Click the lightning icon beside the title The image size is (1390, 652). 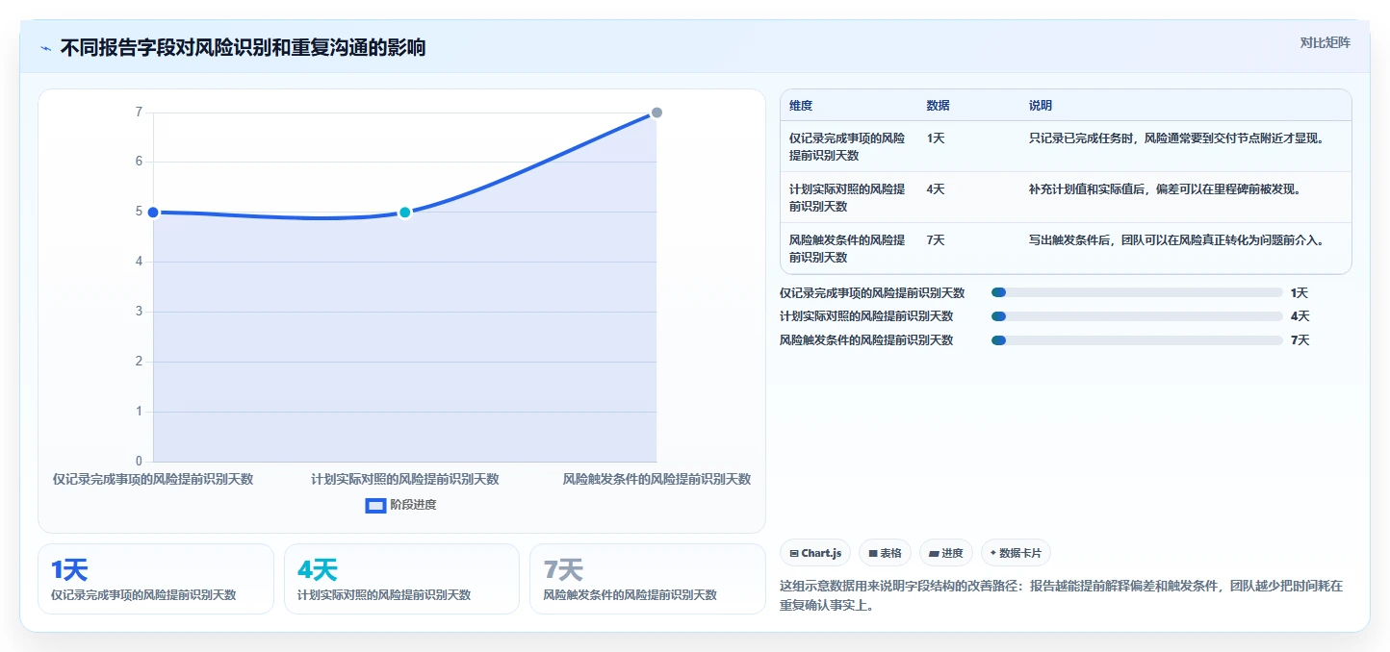pyautogui.click(x=45, y=48)
